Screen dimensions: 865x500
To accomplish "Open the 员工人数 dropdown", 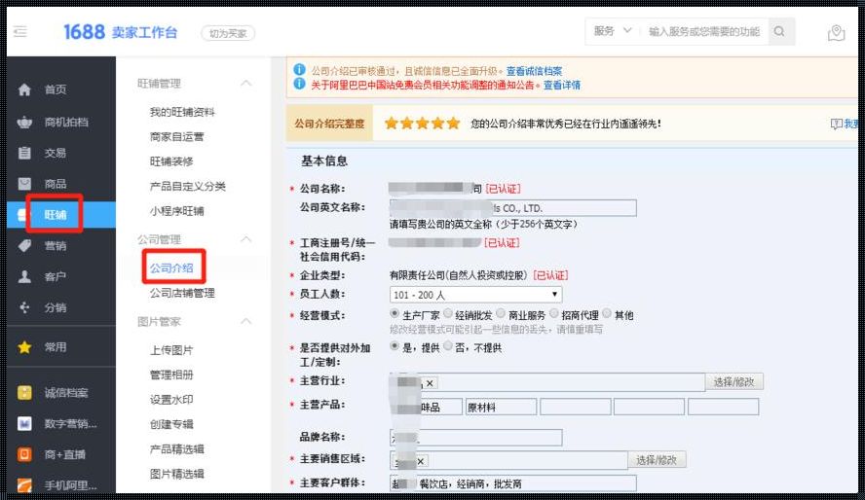I will [475, 295].
